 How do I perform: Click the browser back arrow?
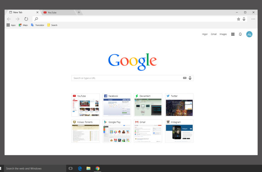pos(9,19)
